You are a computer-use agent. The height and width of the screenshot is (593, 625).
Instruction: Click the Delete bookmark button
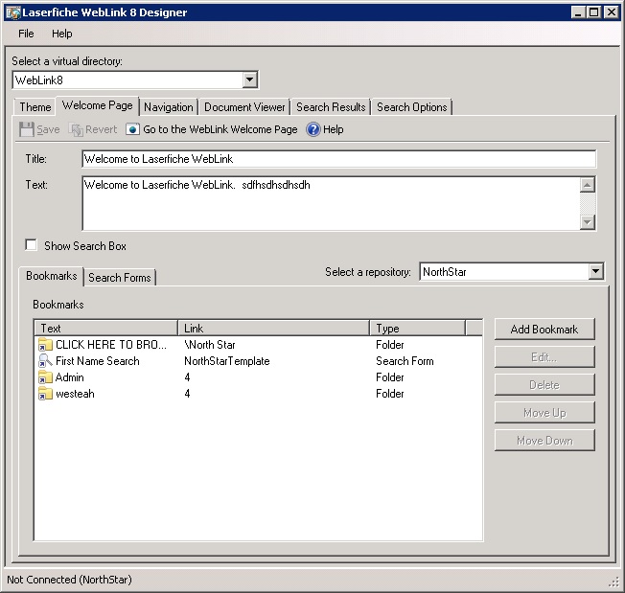tap(544, 385)
